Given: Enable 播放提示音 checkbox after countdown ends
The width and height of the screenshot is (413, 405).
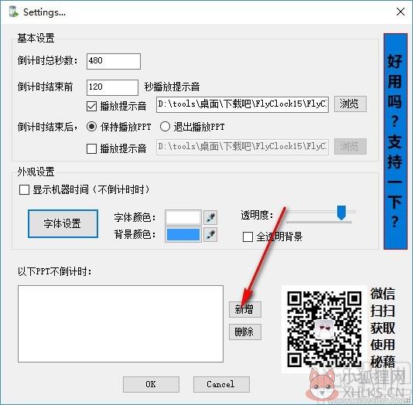Looking at the screenshot, I should 92,148.
